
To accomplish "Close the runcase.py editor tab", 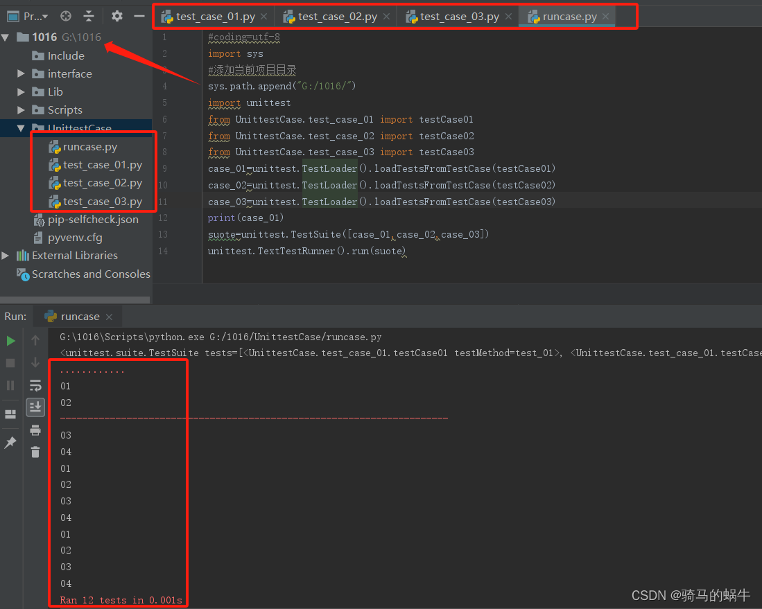I will [x=605, y=17].
